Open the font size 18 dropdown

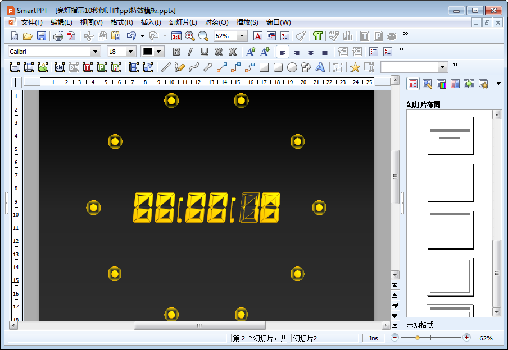coord(130,52)
